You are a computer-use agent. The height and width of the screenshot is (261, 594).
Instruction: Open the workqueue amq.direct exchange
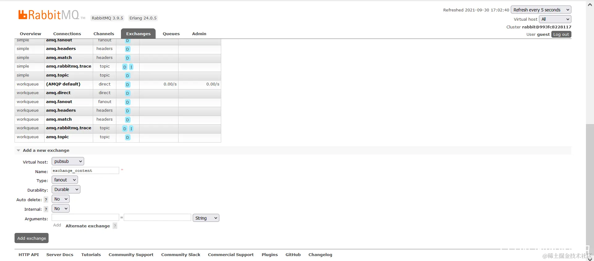click(x=58, y=93)
